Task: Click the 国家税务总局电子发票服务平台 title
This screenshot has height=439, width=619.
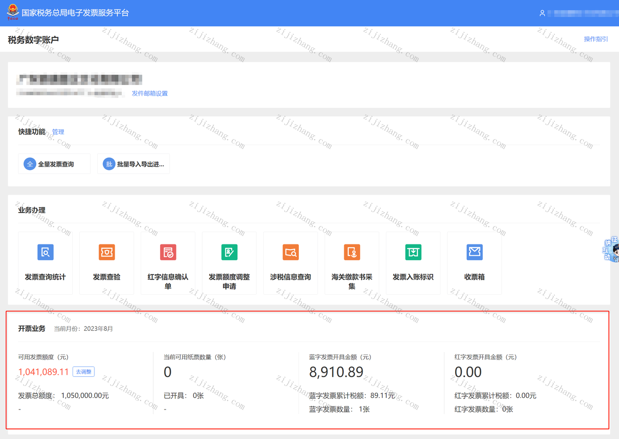Action: [x=75, y=13]
